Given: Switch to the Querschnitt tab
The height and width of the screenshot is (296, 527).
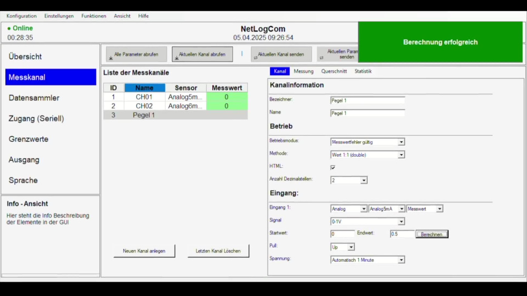Looking at the screenshot, I should 334,71.
